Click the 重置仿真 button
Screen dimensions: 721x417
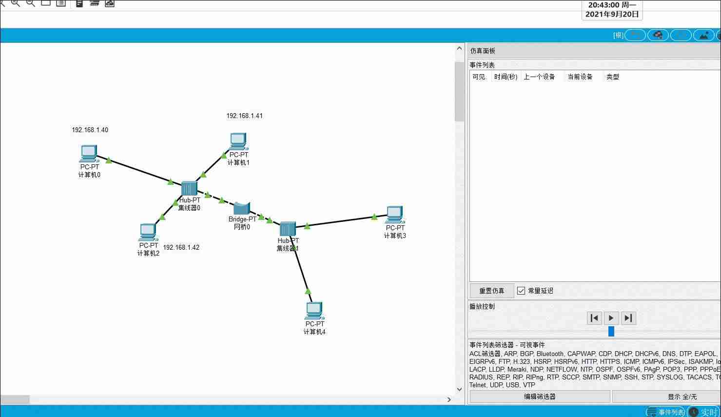click(492, 291)
